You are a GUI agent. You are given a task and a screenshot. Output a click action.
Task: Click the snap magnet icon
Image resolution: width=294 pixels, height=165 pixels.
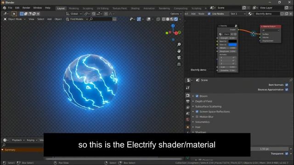[94, 14]
